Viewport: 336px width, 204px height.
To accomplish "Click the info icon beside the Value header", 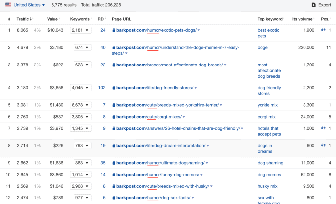I will click(x=59, y=18).
